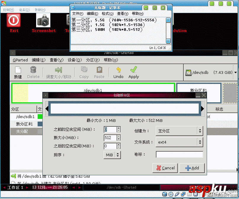Click the green /dev/sdb1 color swatch
The height and width of the screenshot is (199, 239).
40,117
